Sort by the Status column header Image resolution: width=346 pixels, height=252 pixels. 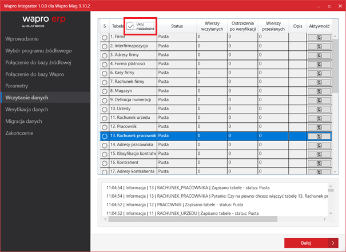177,26
